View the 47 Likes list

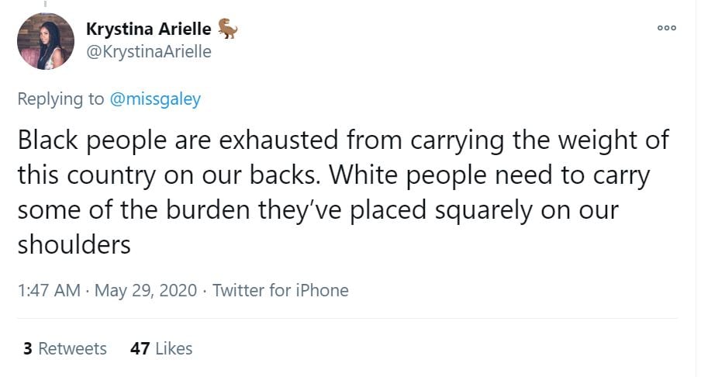[x=161, y=348]
